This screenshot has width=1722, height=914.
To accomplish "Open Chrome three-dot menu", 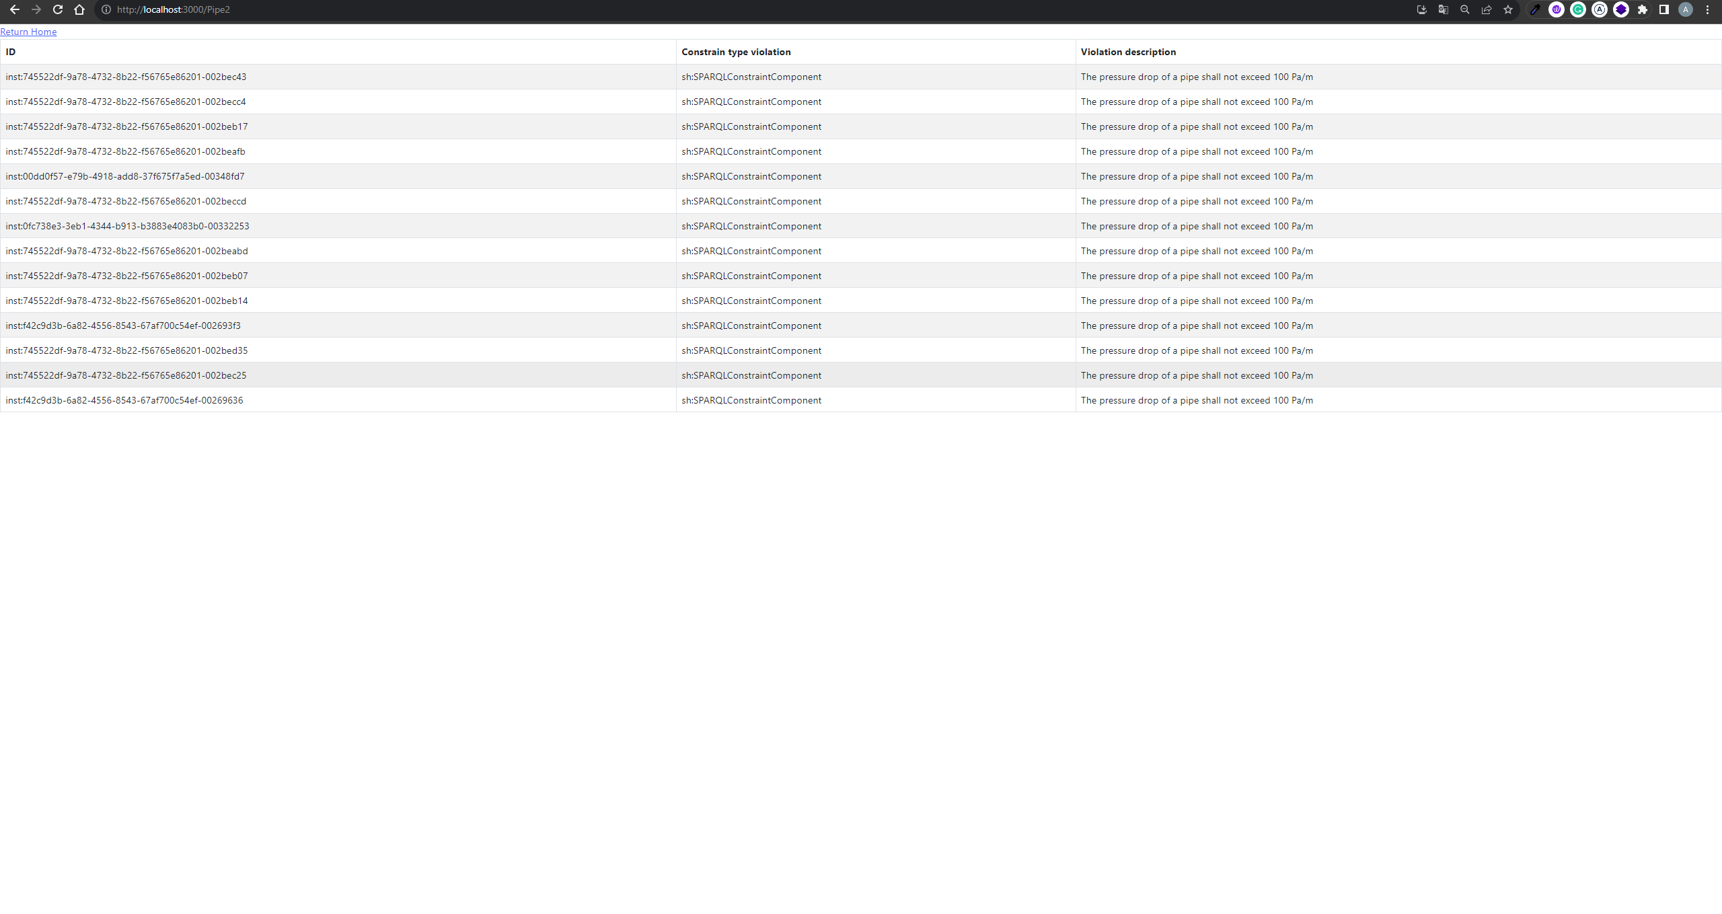I will tap(1707, 9).
